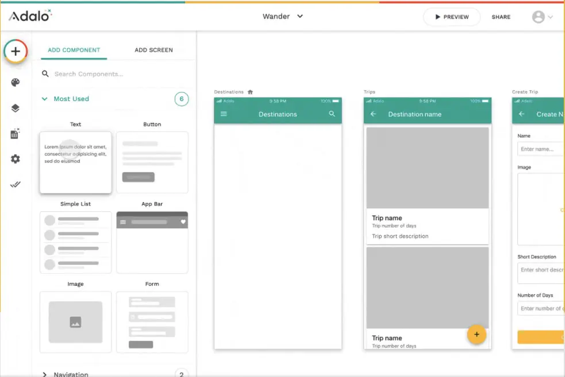Click the Enter number of days field

[541, 308]
